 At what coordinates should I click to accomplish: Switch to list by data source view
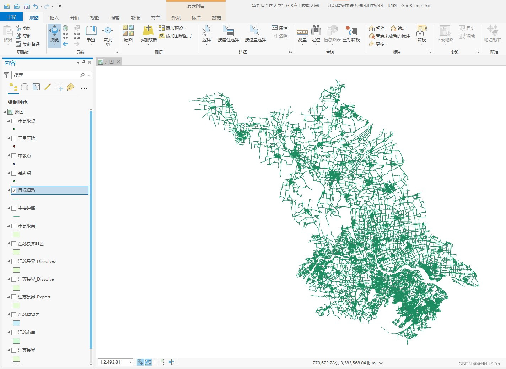tap(25, 87)
